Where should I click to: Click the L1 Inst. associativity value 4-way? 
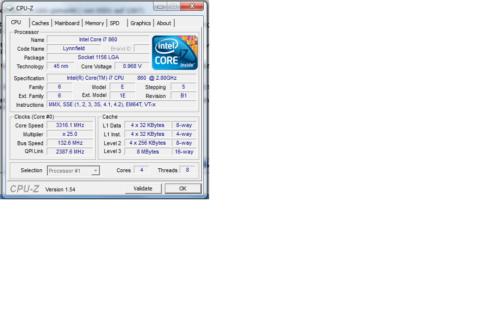tap(184, 134)
